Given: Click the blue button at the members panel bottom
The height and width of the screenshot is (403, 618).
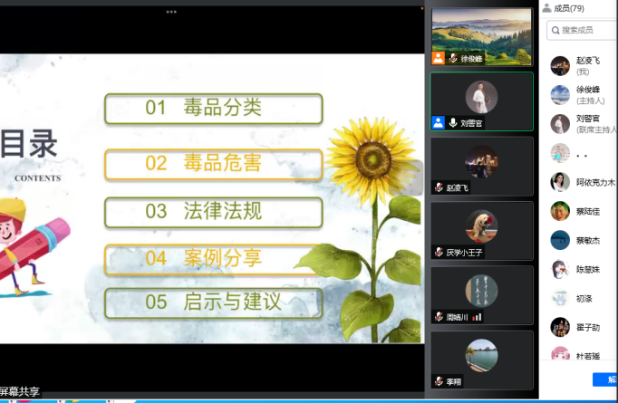Looking at the screenshot, I should [x=605, y=379].
